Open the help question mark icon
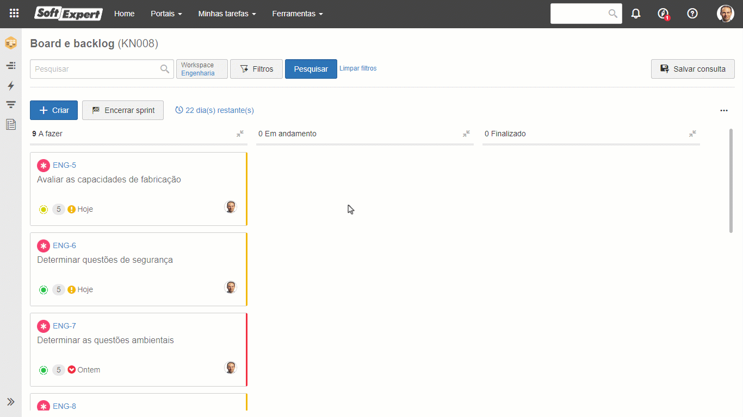Image resolution: width=743 pixels, height=417 pixels. [x=692, y=14]
